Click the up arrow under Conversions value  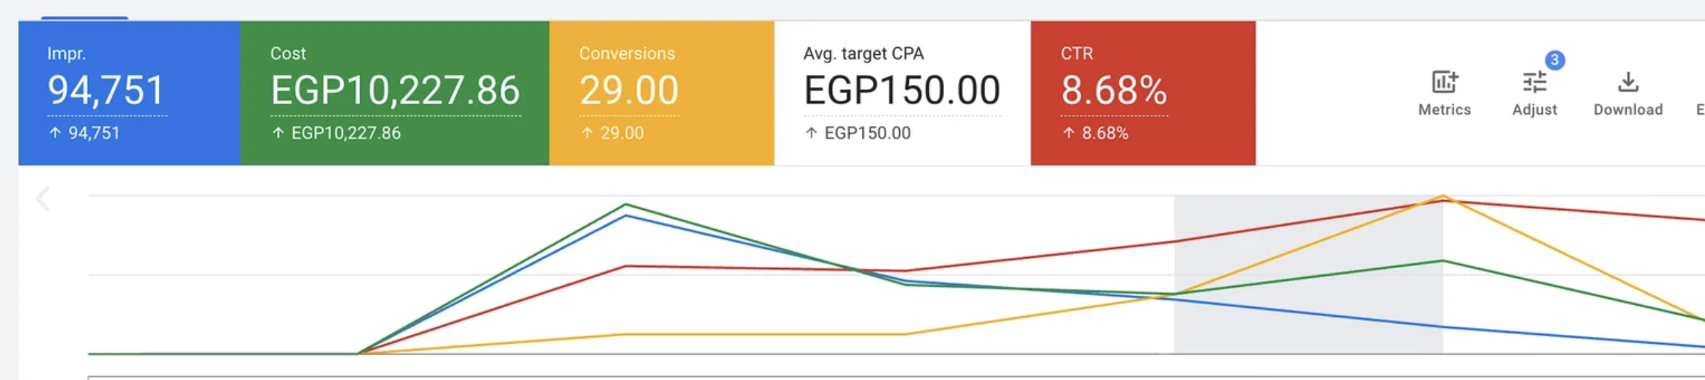click(x=587, y=133)
